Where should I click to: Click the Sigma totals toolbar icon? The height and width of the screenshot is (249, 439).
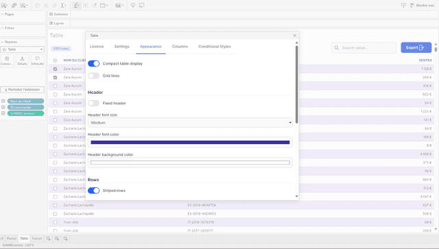pos(63,5)
